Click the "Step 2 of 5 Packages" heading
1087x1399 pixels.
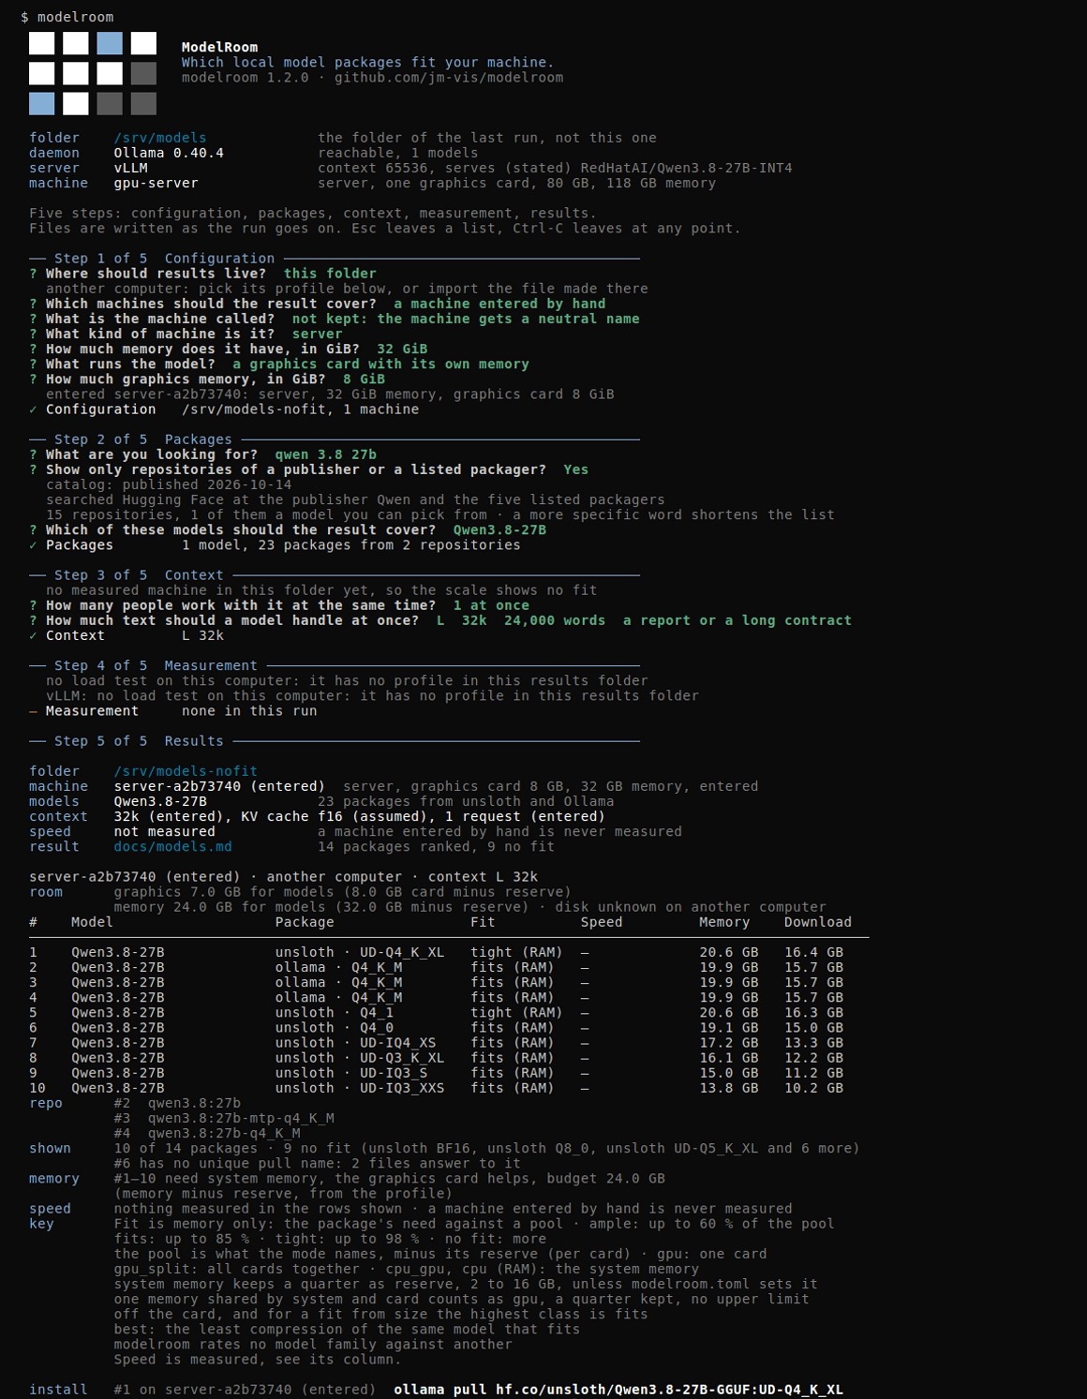coord(143,439)
